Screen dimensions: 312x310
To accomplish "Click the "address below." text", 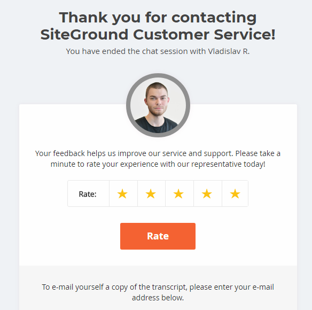I will point(158,298).
